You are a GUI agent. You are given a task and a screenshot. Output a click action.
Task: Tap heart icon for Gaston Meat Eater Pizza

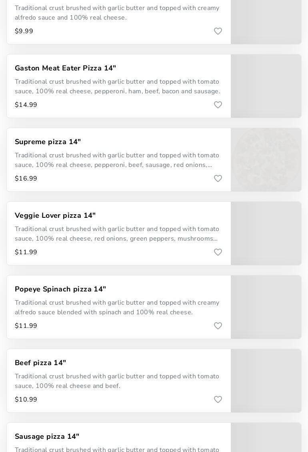[x=218, y=104]
